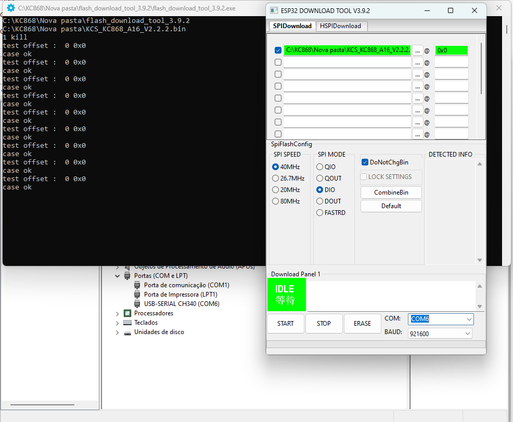Select QIO SPI mode

(320, 167)
